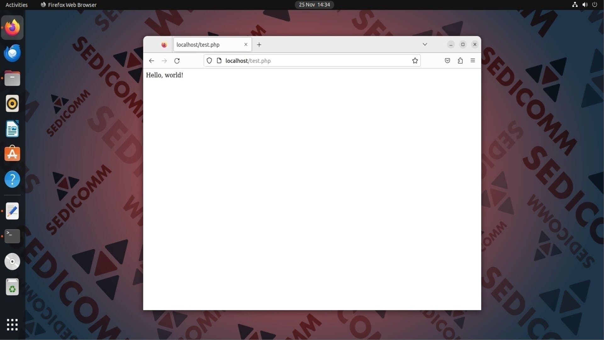Open the Extensions puzzle icon
Viewport: 604px width, 340px height.
click(460, 61)
